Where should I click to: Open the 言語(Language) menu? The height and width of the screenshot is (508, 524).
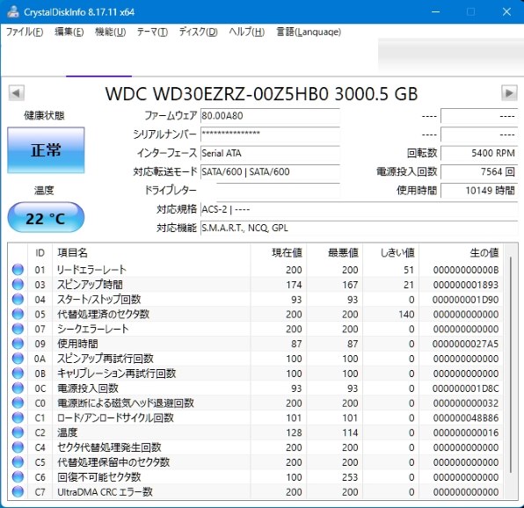[309, 32]
